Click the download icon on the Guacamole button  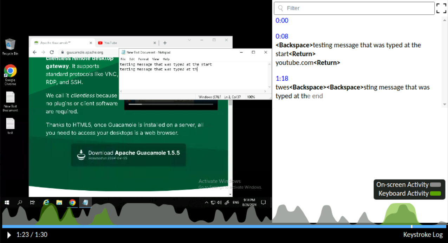tap(81, 155)
